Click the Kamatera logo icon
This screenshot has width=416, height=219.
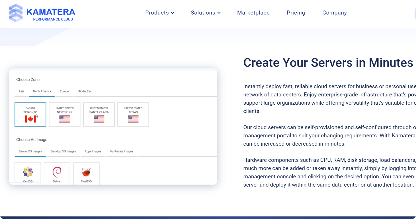tap(16, 13)
